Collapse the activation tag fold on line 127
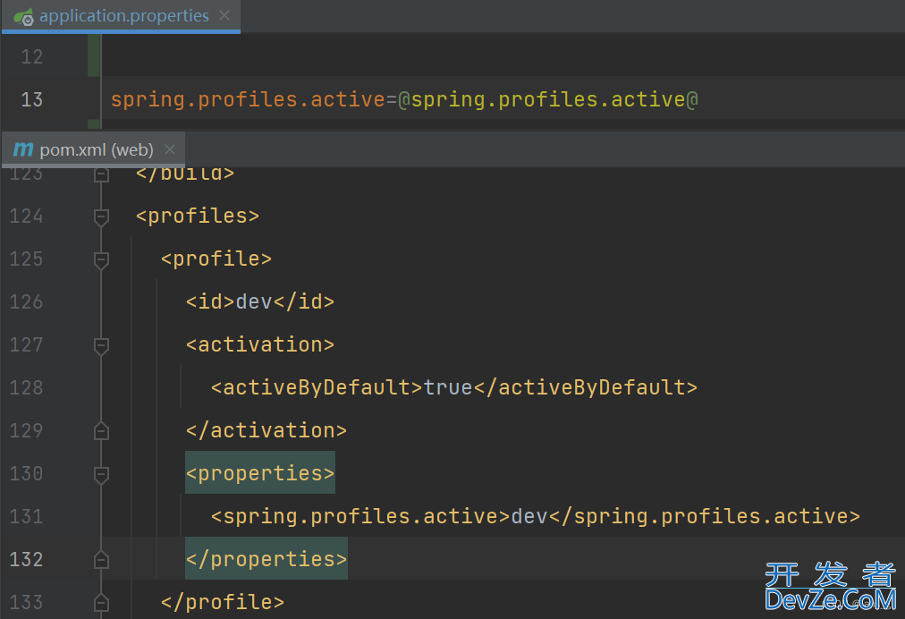Viewport: 905px width, 619px height. click(102, 345)
